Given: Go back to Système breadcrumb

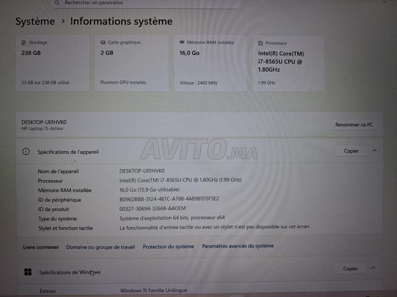Looking at the screenshot, I should tap(35, 21).
